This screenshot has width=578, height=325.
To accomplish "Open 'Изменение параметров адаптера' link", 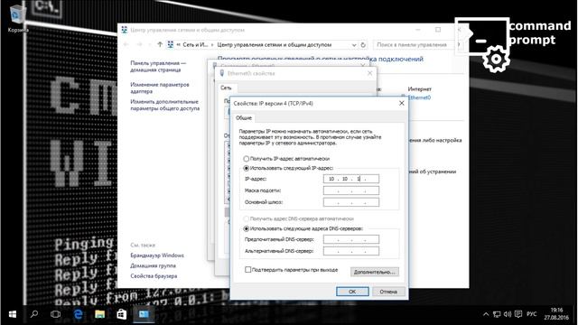I will pos(160,88).
